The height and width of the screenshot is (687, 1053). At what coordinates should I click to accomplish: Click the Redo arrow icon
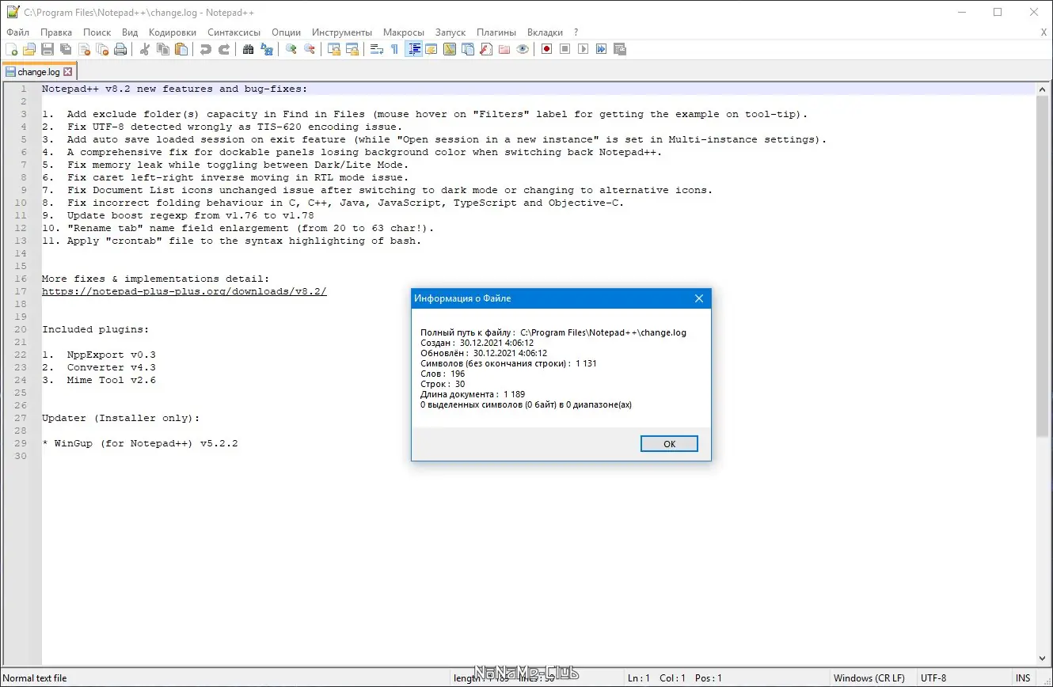tap(224, 49)
